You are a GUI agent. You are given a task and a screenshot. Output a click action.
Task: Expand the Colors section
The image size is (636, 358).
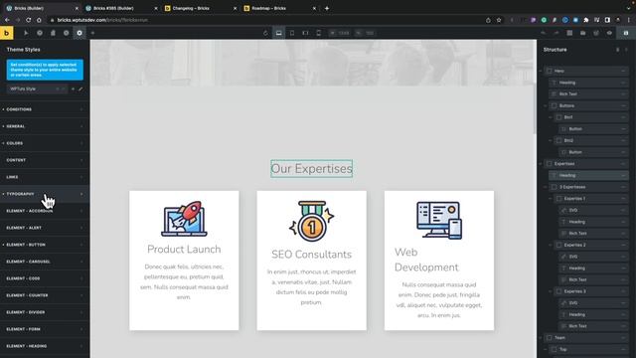[45, 143]
